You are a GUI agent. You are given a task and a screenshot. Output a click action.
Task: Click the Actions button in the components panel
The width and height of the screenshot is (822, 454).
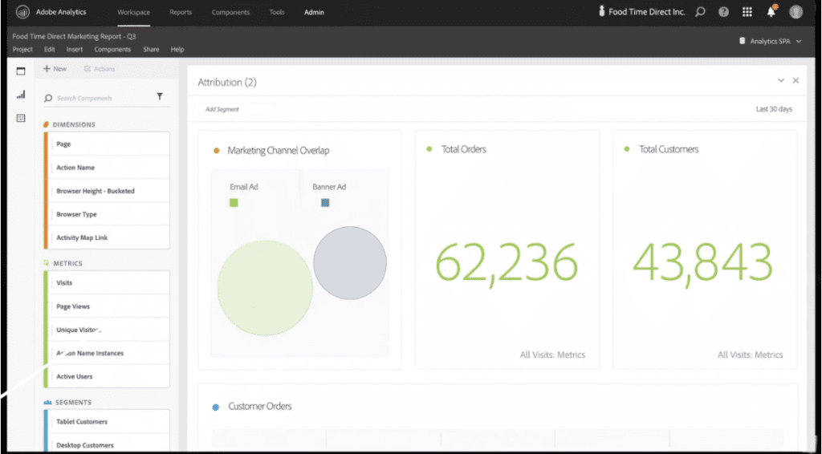(x=100, y=69)
